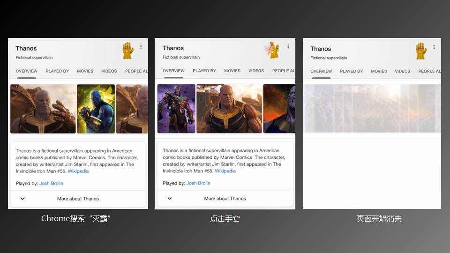Click Fictional supervillain subtitle in the right panel
The width and height of the screenshot is (450, 253).
pyautogui.click(x=329, y=58)
